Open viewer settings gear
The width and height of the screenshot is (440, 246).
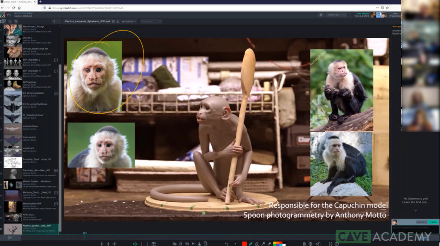coord(310,244)
